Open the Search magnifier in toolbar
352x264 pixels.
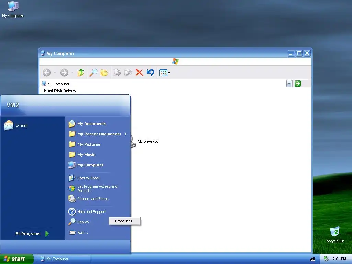93,73
